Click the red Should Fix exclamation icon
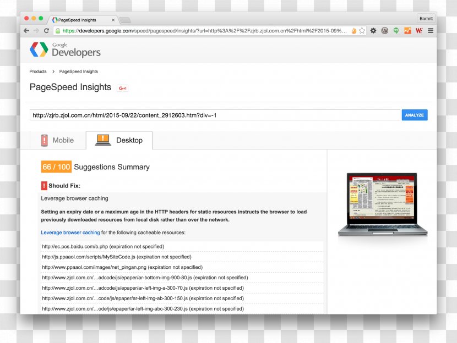This screenshot has height=343, width=457. pyautogui.click(x=44, y=186)
